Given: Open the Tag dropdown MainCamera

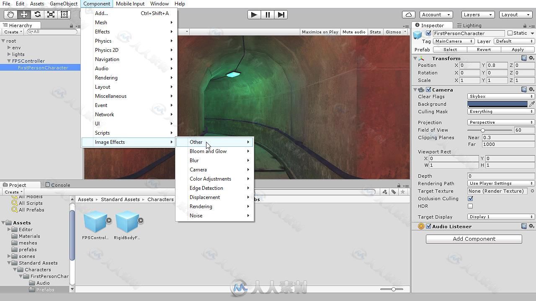Looking at the screenshot, I should pyautogui.click(x=454, y=41).
